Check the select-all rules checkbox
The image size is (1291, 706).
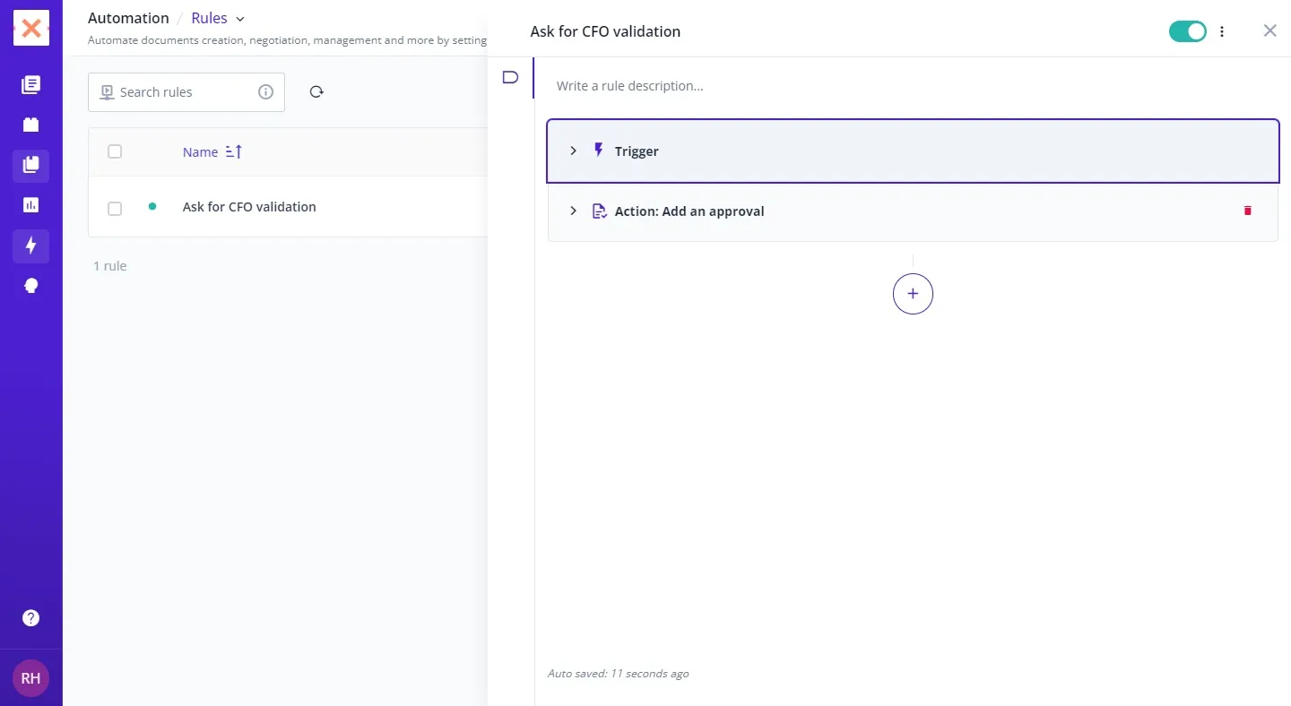click(x=115, y=151)
